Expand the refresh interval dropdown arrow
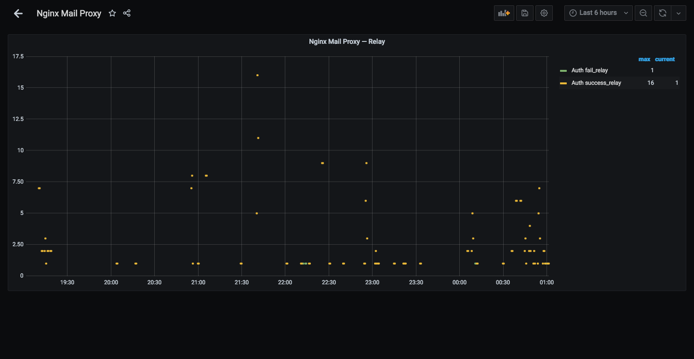Image resolution: width=694 pixels, height=359 pixels. point(679,13)
